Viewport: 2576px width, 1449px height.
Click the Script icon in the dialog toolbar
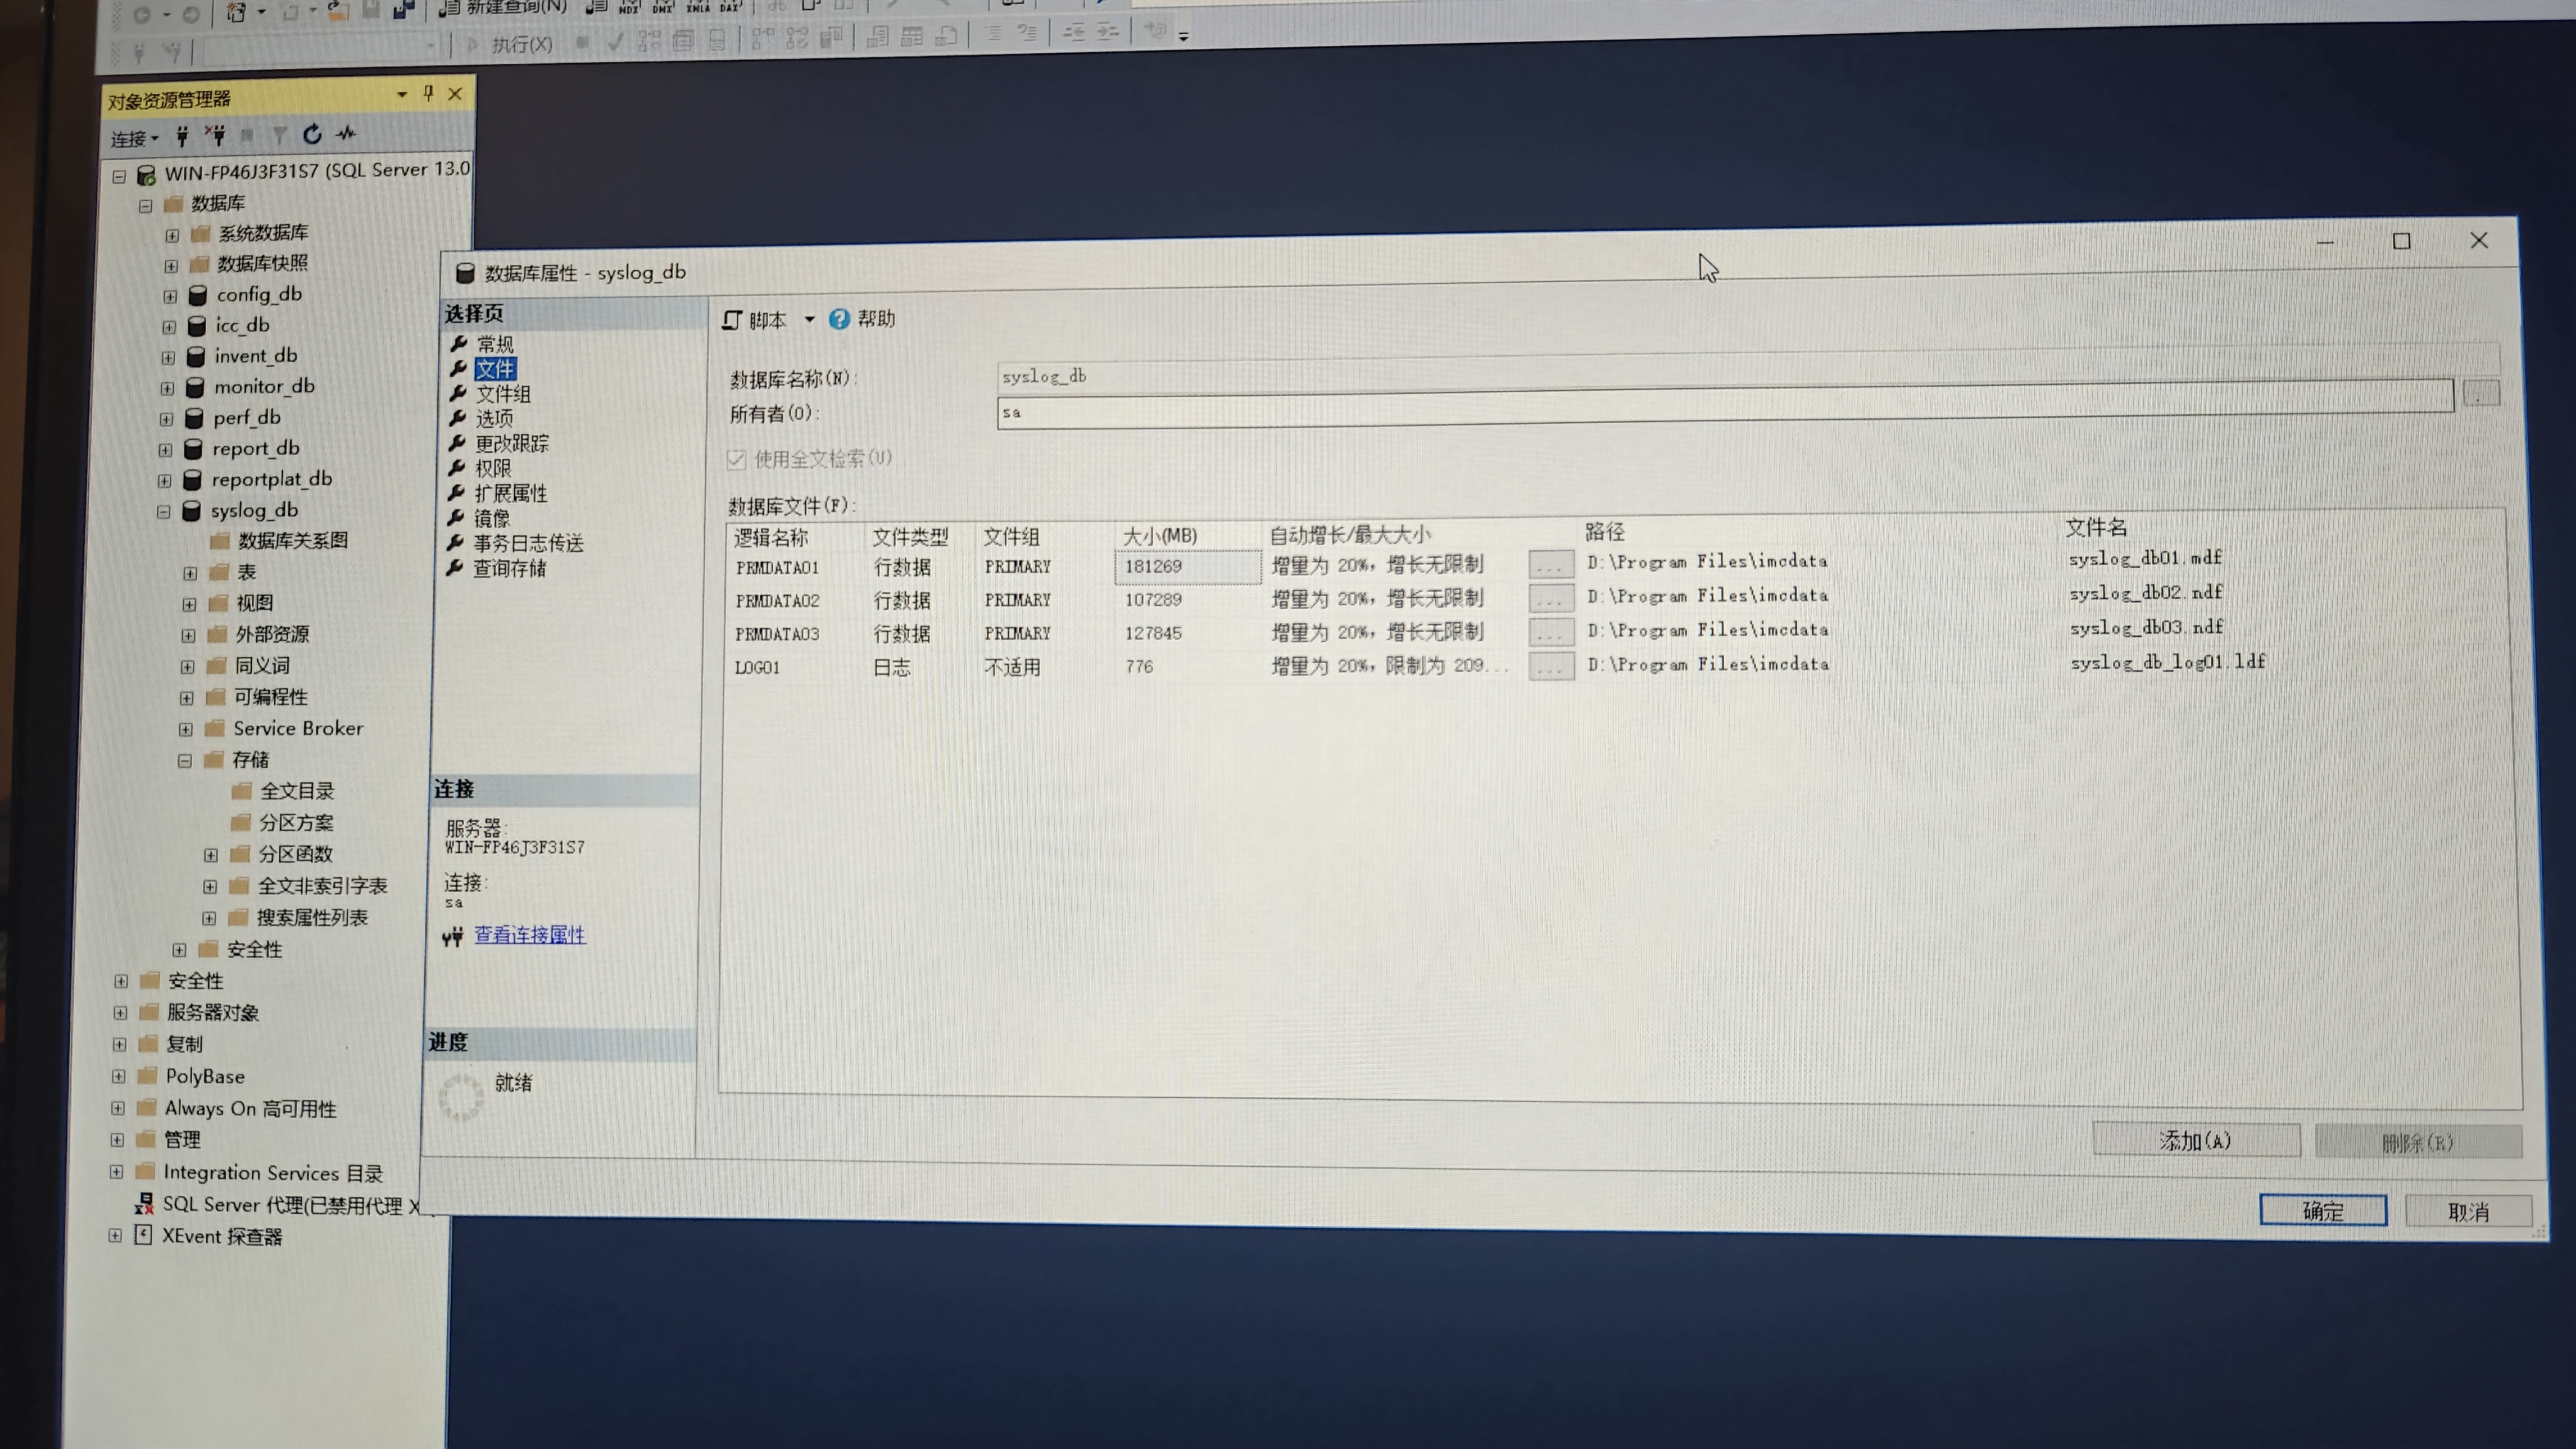733,320
